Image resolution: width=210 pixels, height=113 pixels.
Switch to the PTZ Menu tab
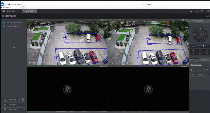[204, 60]
